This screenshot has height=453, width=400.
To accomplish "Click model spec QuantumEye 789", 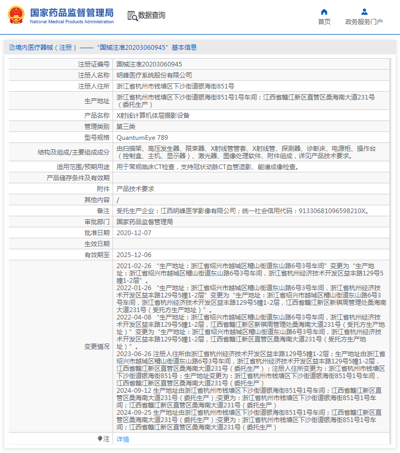I will (142, 138).
